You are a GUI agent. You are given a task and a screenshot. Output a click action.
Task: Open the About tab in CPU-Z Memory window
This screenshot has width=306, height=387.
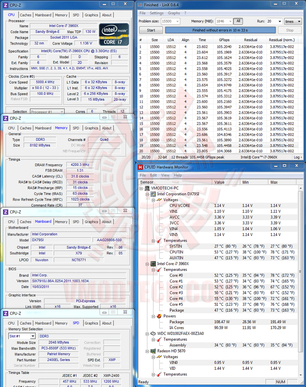107,128
